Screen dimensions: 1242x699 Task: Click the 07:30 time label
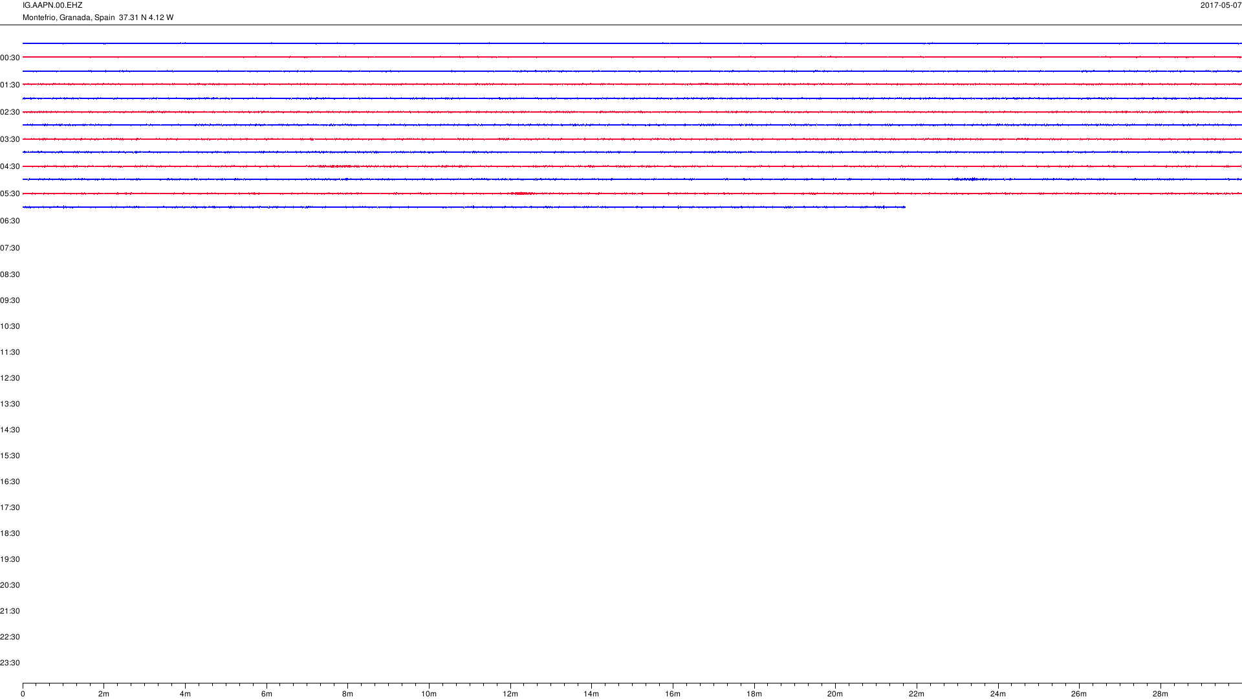point(10,248)
